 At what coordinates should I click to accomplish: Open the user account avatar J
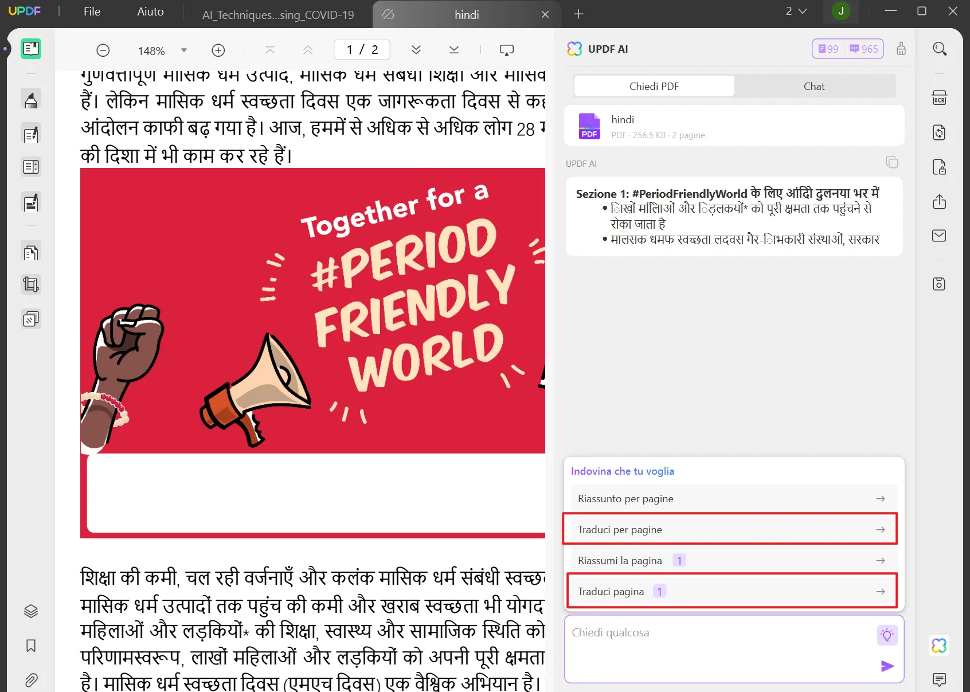pos(841,11)
